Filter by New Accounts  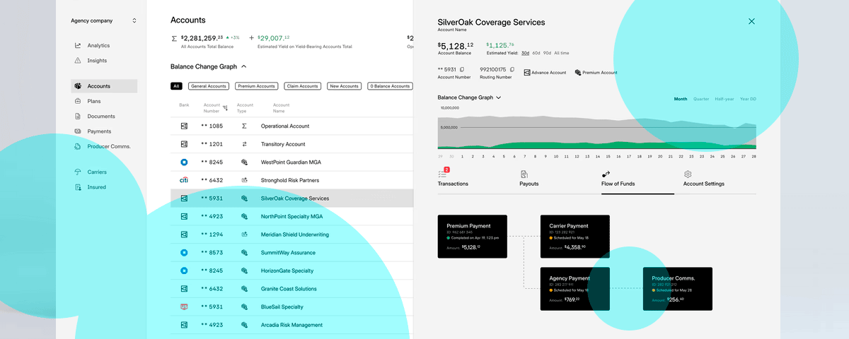[344, 86]
